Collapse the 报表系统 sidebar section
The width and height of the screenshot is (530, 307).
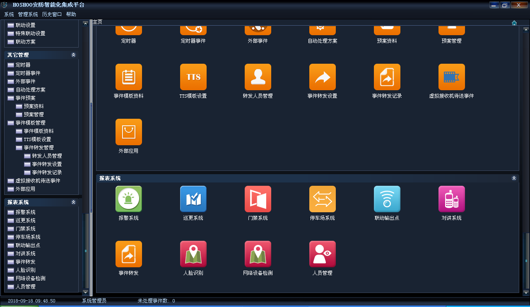tap(73, 202)
